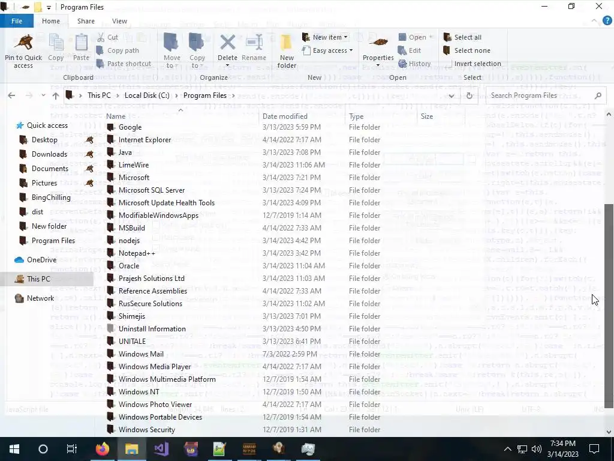Click the Cut scissors icon
The height and width of the screenshot is (461, 614).
tap(101, 37)
